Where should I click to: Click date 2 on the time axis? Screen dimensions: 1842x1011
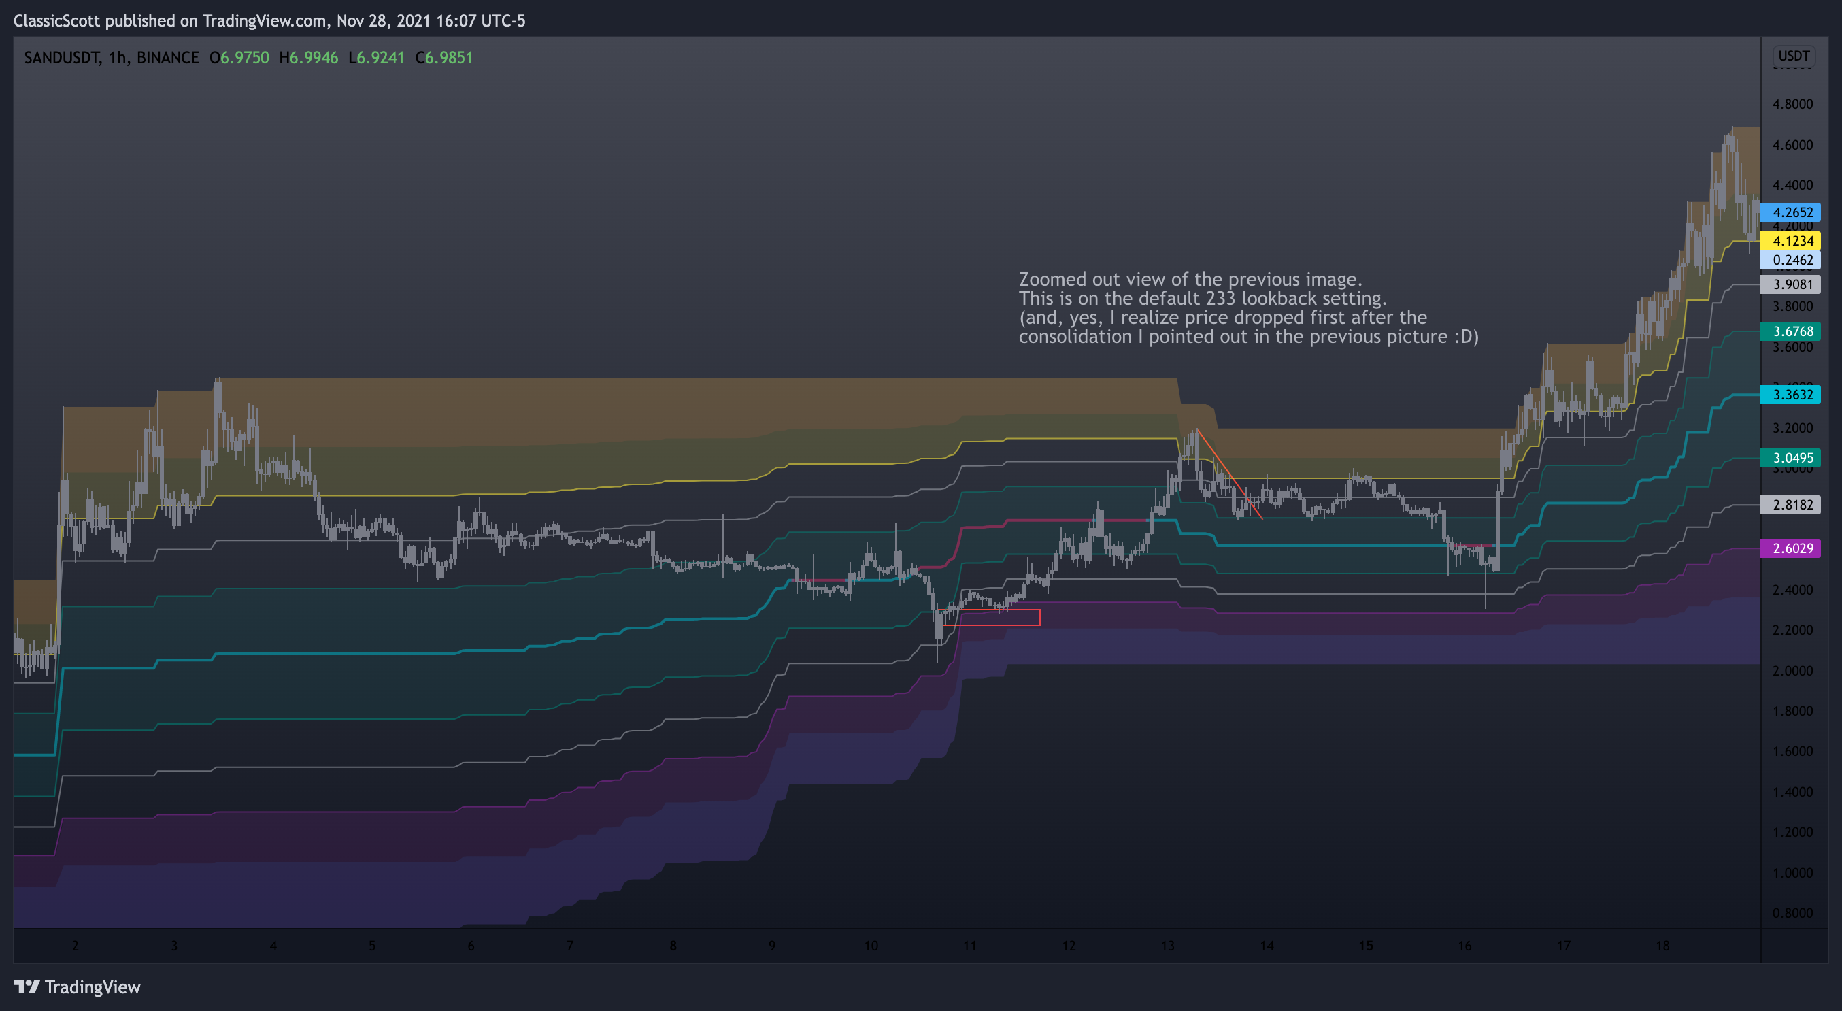[x=75, y=945]
